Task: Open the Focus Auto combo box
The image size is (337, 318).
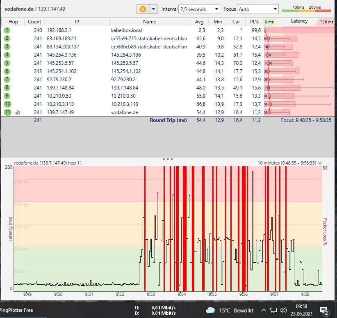Action: tap(258, 9)
